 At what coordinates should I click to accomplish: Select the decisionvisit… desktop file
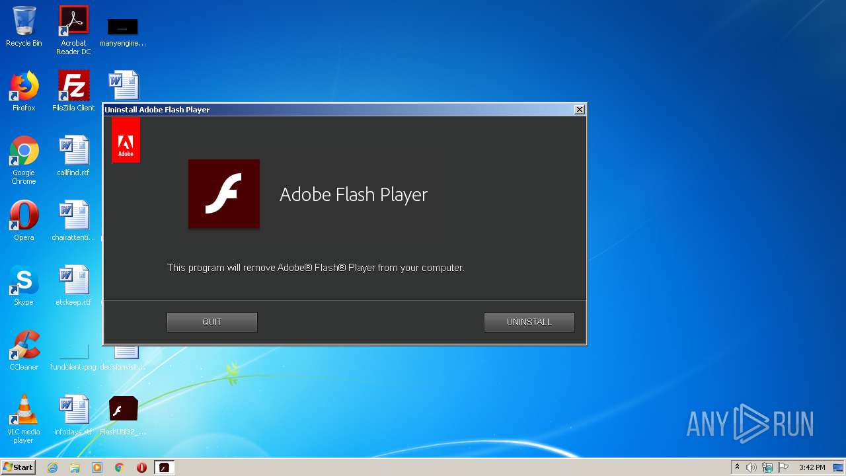coord(123,358)
